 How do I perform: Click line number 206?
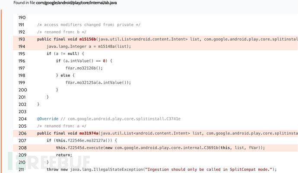[x=22, y=133]
